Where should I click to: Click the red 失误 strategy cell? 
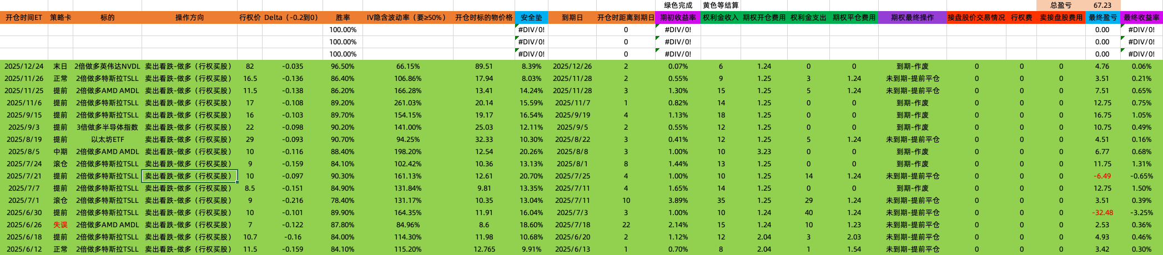click(x=61, y=225)
